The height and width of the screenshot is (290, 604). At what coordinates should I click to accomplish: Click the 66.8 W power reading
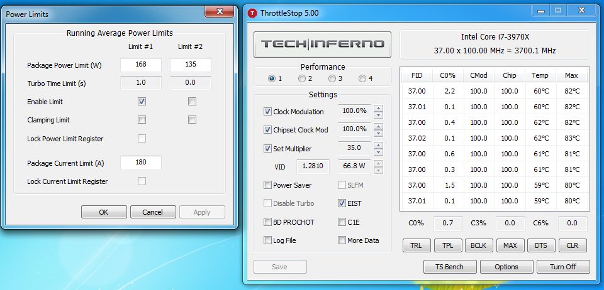pos(354,166)
